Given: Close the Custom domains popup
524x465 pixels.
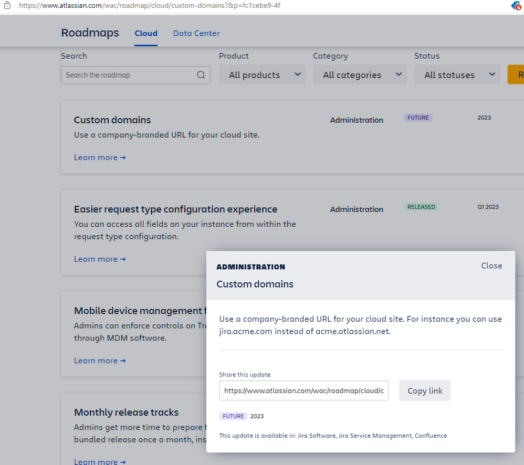Looking at the screenshot, I should (x=491, y=266).
